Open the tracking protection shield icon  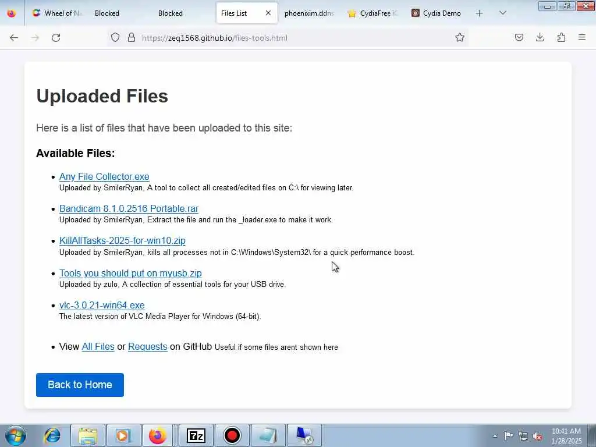click(115, 37)
